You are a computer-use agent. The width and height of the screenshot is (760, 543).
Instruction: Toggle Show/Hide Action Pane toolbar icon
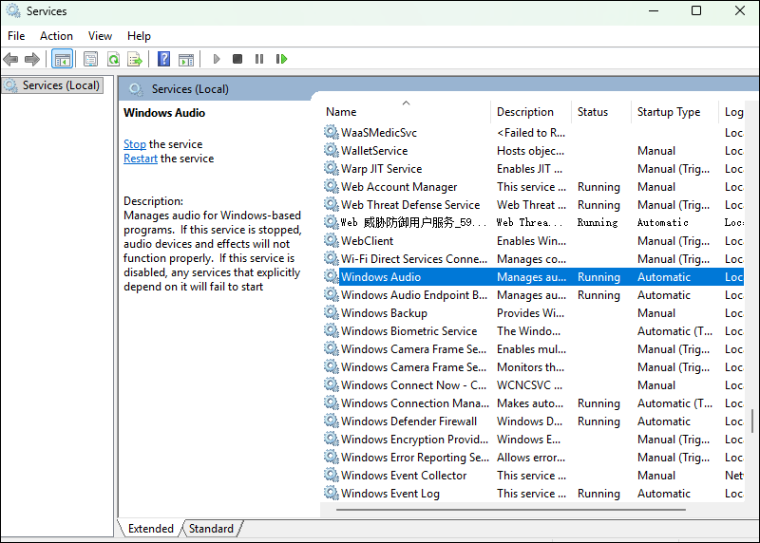[186, 59]
